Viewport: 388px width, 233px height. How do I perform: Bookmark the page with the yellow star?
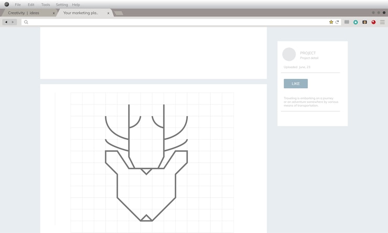pyautogui.click(x=331, y=22)
